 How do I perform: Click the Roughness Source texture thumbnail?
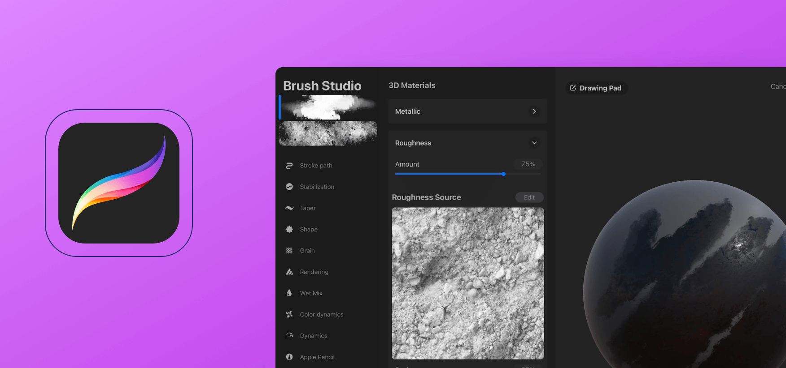pyautogui.click(x=468, y=283)
